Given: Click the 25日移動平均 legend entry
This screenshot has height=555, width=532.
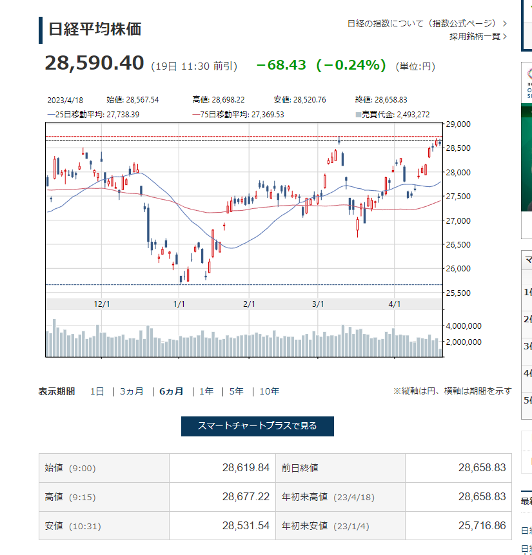Looking at the screenshot, I should [93, 114].
